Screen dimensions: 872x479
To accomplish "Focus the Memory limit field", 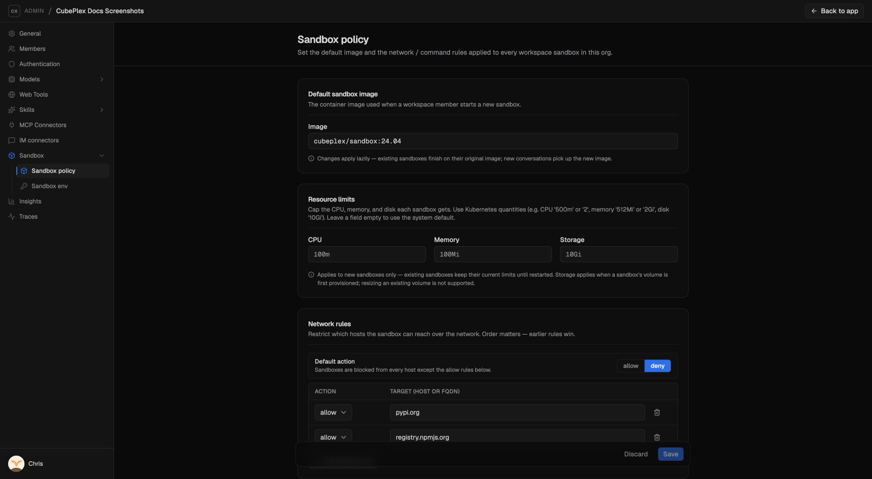I will click(x=493, y=254).
